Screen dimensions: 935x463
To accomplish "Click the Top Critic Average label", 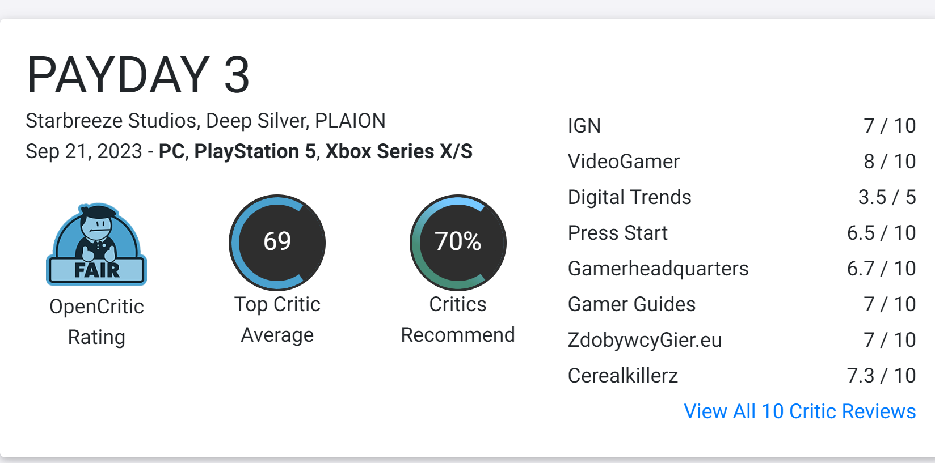I will pos(277,320).
